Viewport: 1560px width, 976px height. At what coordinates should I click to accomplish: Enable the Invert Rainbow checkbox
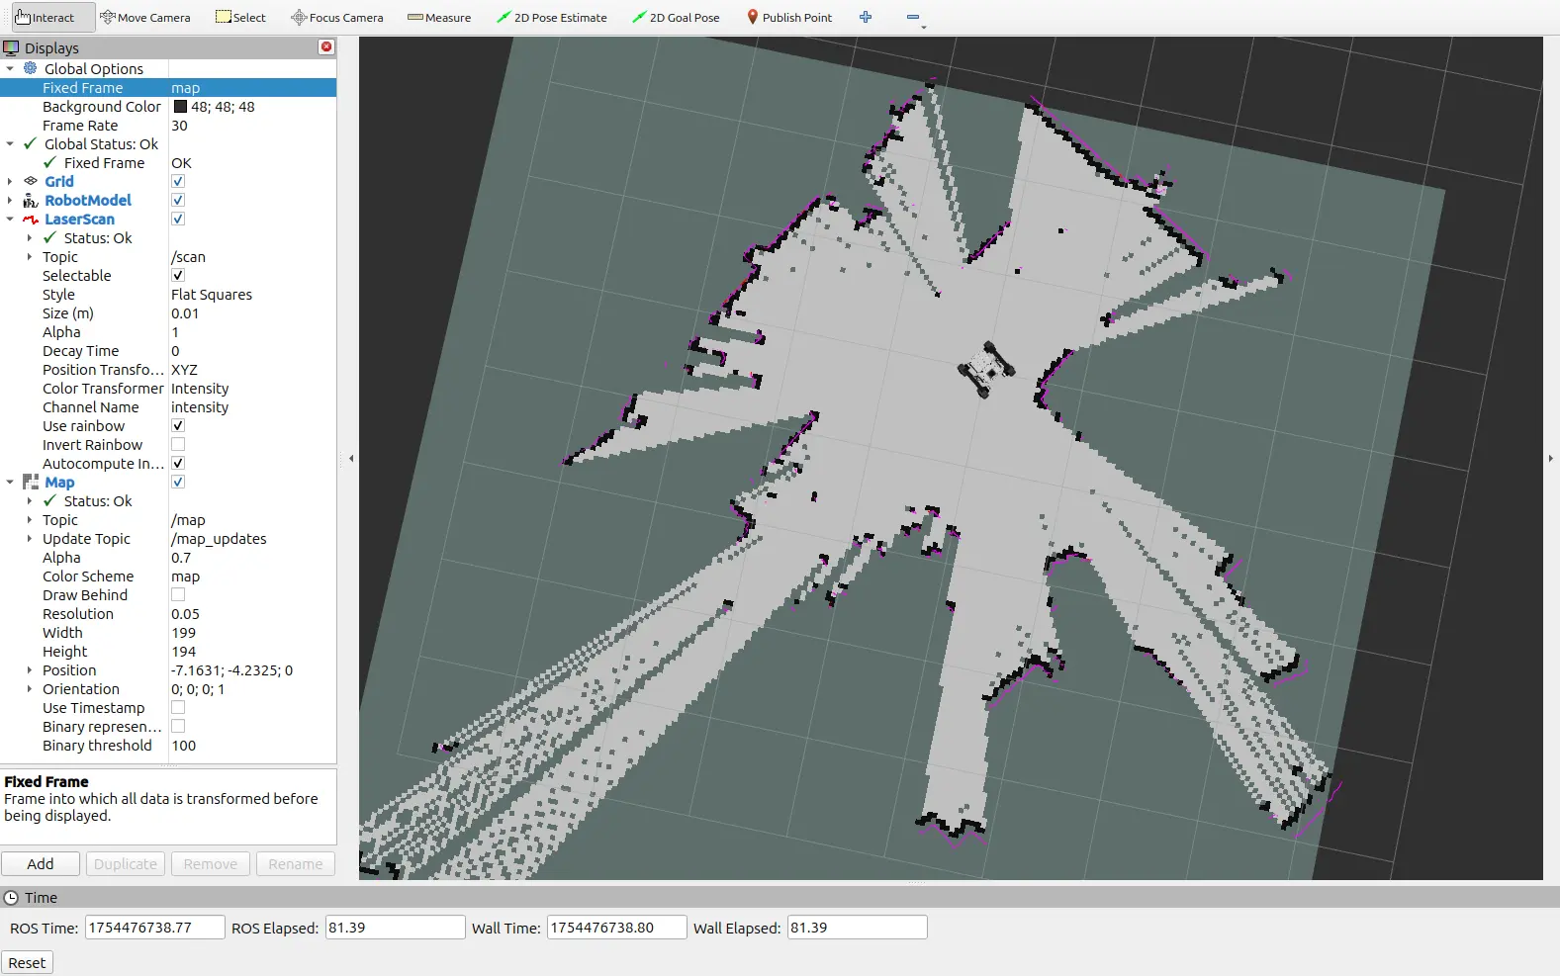click(x=178, y=445)
